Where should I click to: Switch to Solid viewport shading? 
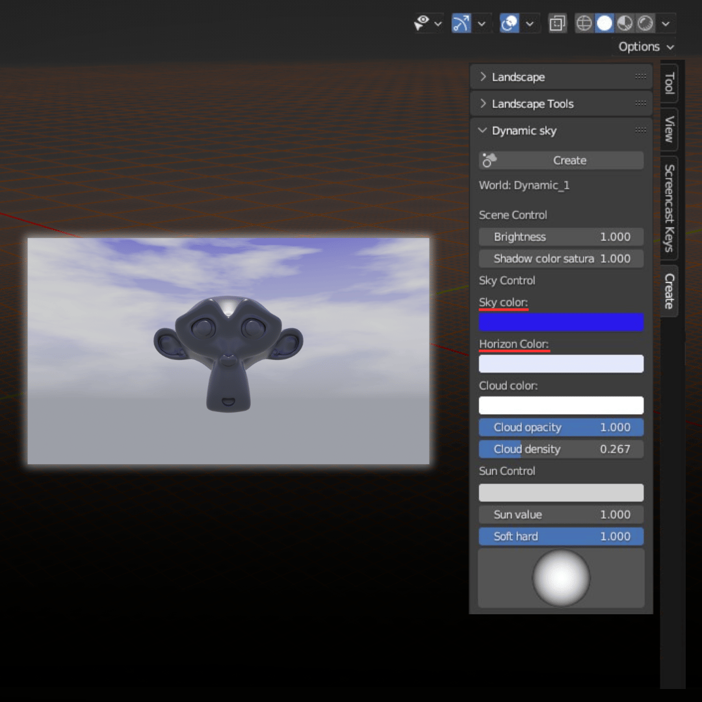604,23
